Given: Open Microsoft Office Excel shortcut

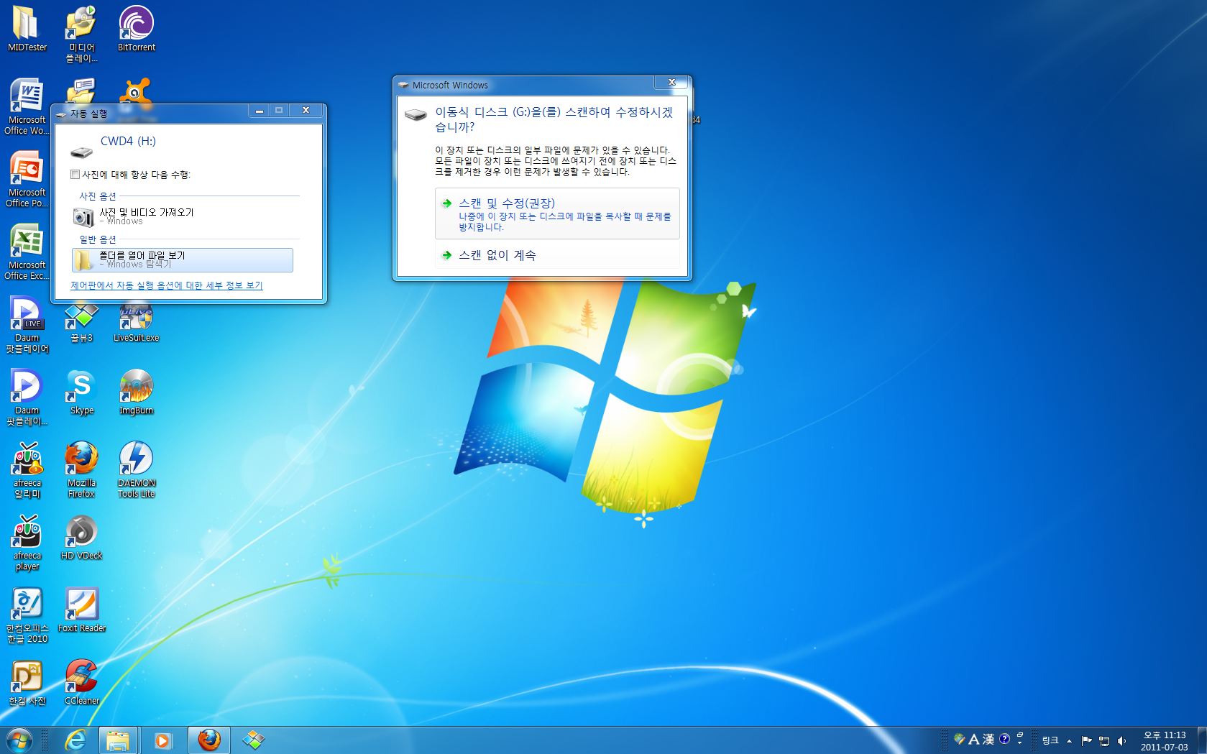Looking at the screenshot, I should [x=27, y=252].
